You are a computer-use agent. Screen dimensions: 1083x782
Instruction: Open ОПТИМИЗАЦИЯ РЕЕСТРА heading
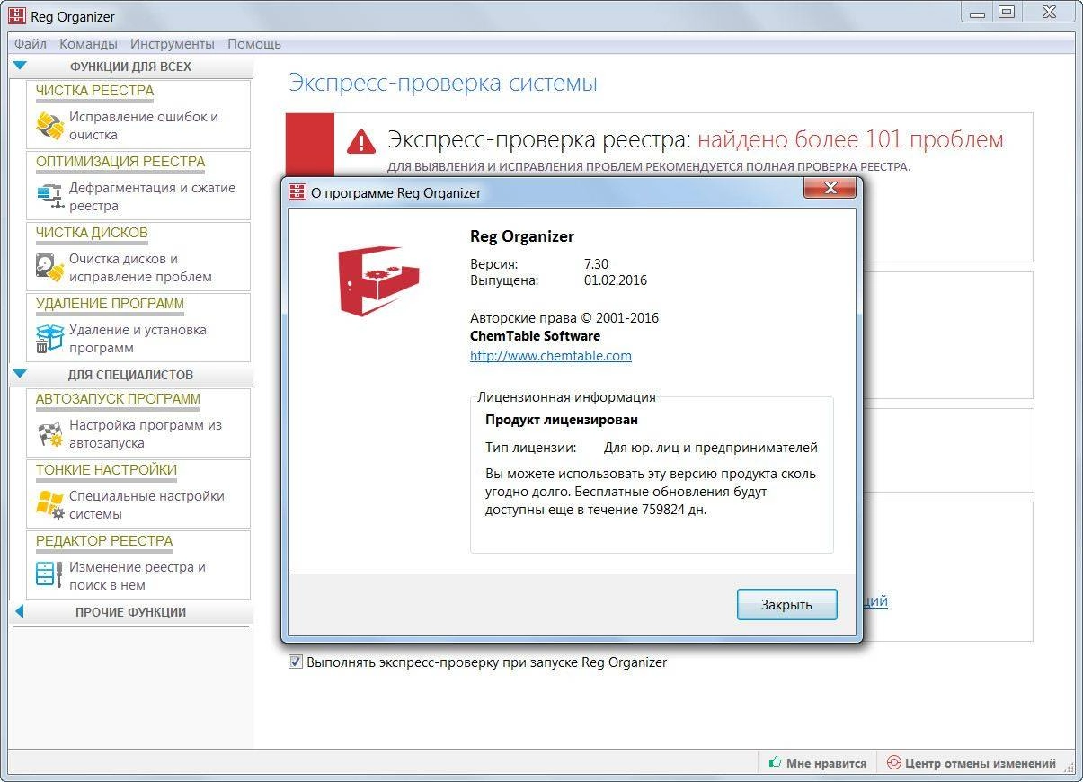(x=120, y=162)
